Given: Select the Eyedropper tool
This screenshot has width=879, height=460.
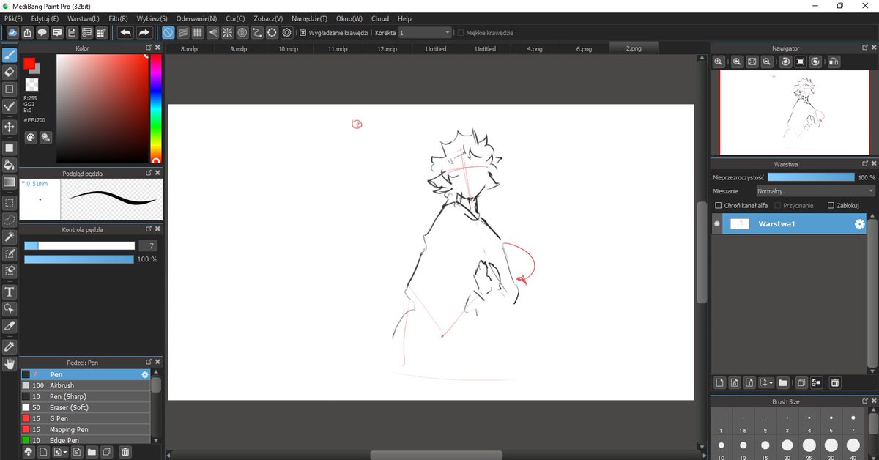Looking at the screenshot, I should point(10,346).
